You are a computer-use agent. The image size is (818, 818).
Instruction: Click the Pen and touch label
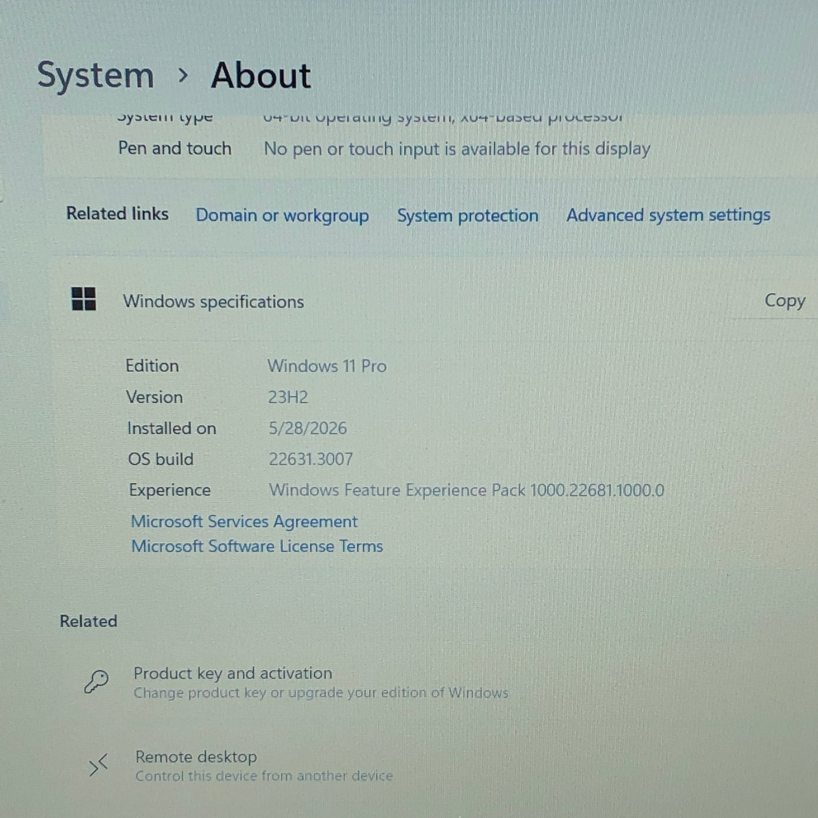tap(175, 149)
